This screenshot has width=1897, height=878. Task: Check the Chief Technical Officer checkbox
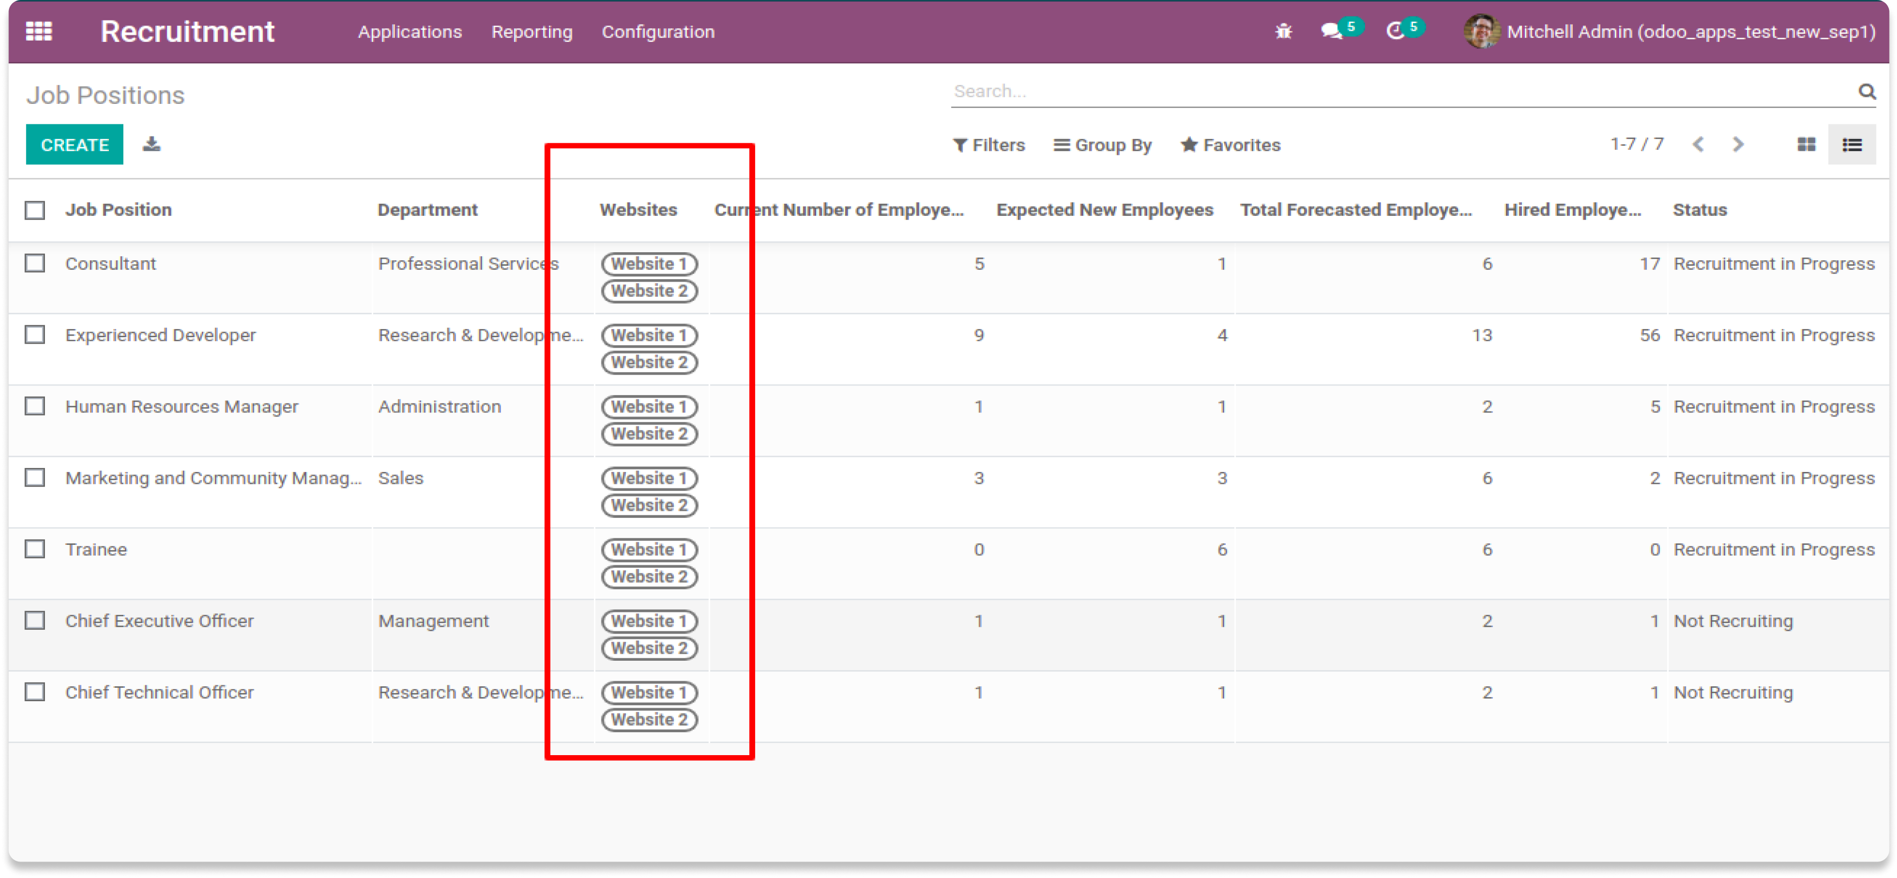coord(34,692)
